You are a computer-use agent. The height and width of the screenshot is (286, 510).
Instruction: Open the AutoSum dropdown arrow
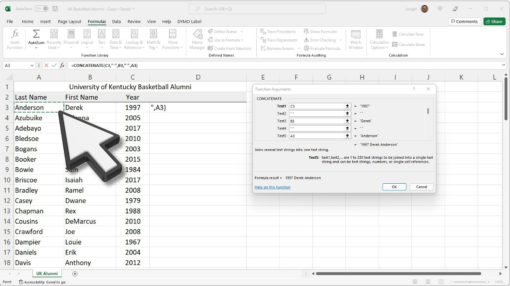click(x=36, y=48)
